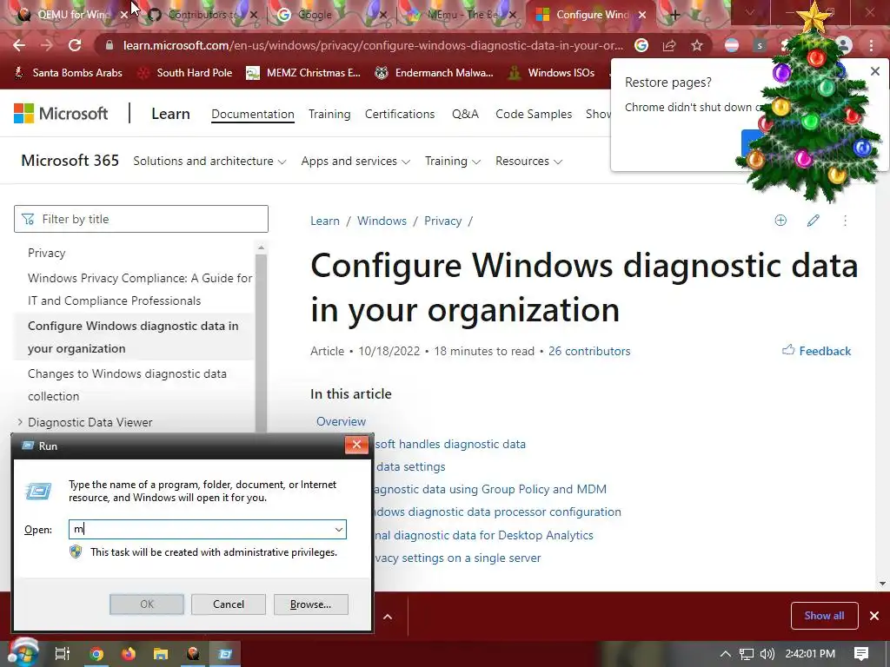890x667 pixels.
Task: Show hidden system tray icons
Action: point(726,654)
